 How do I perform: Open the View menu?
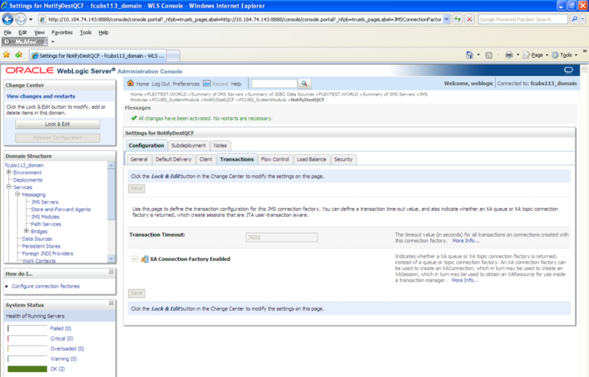[39, 32]
